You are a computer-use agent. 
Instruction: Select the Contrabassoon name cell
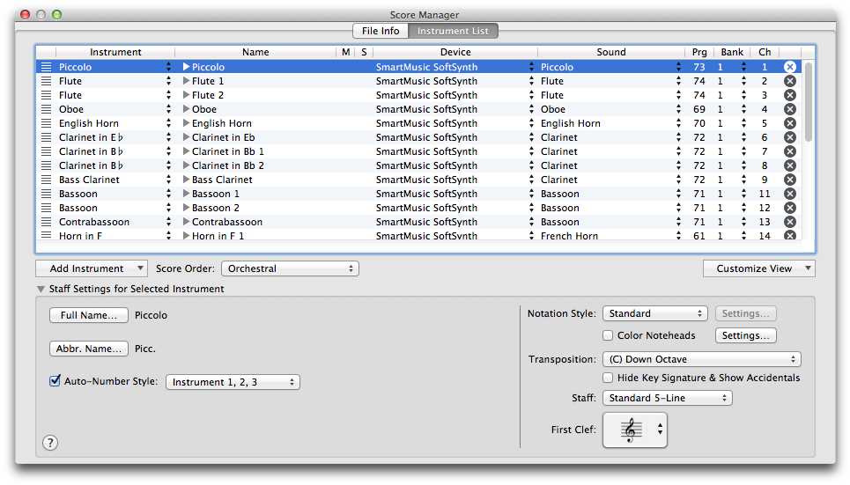227,222
